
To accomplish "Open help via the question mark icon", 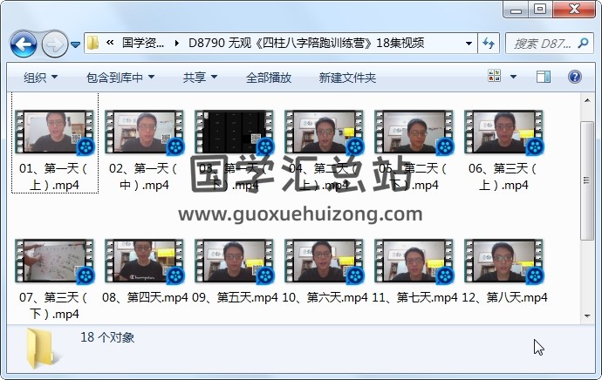I will tap(575, 77).
